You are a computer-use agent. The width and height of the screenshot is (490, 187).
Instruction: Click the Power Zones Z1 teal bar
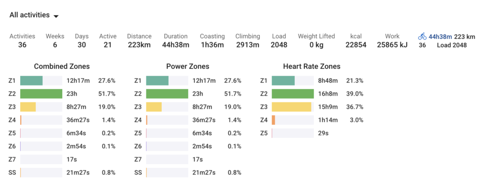[x=157, y=81]
